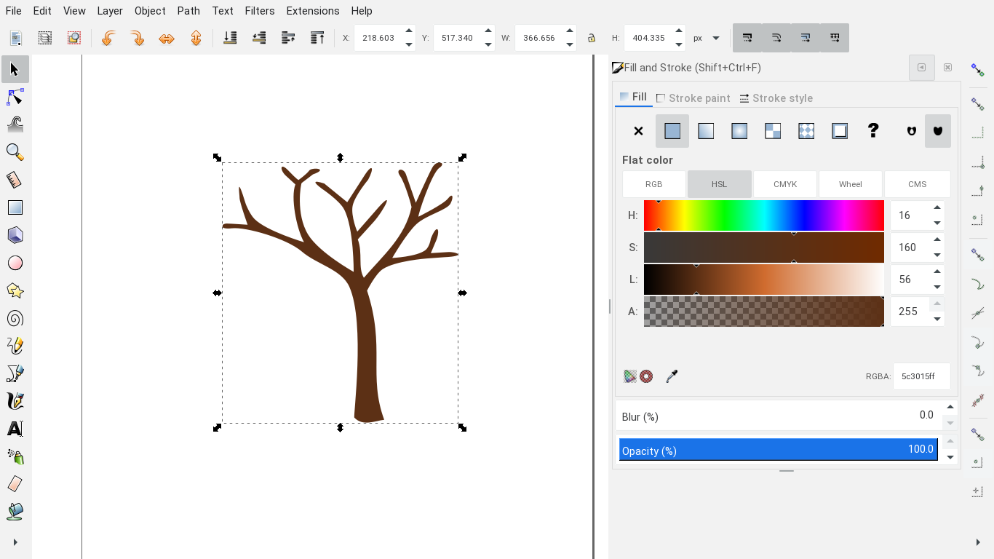Viewport: 994px width, 559px height.
Task: Expand the right snap toolbar arrow
Action: point(979,542)
